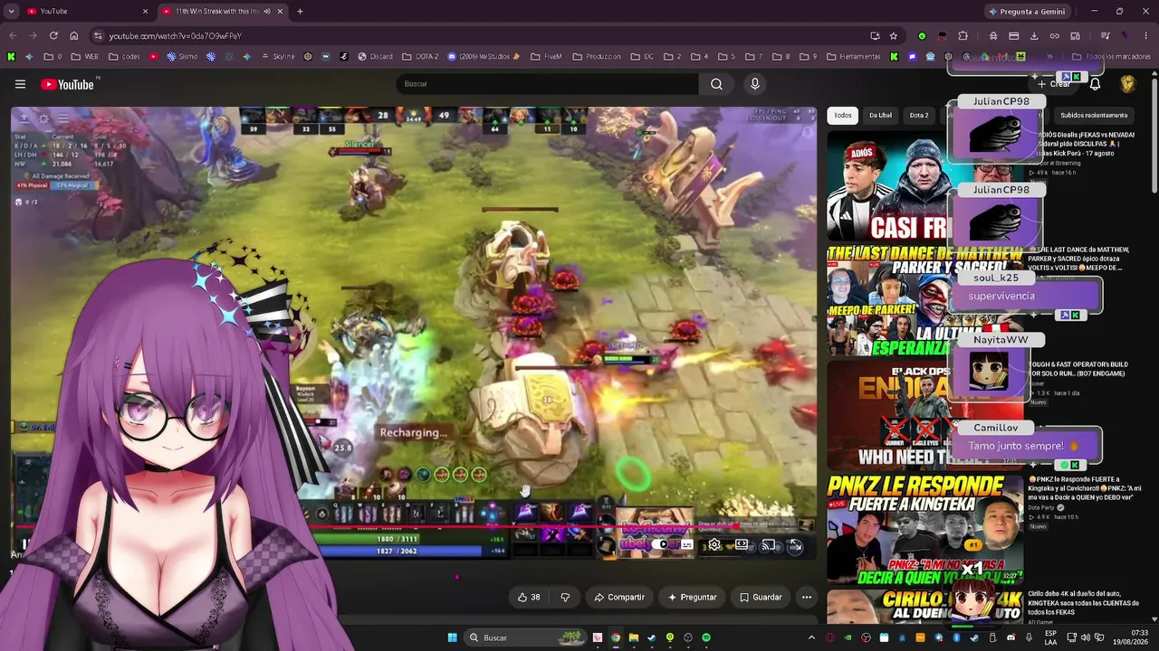Screen dimensions: 1159x651
Task: Open the DOTA 2 bookmarks folder
Action: coord(420,56)
